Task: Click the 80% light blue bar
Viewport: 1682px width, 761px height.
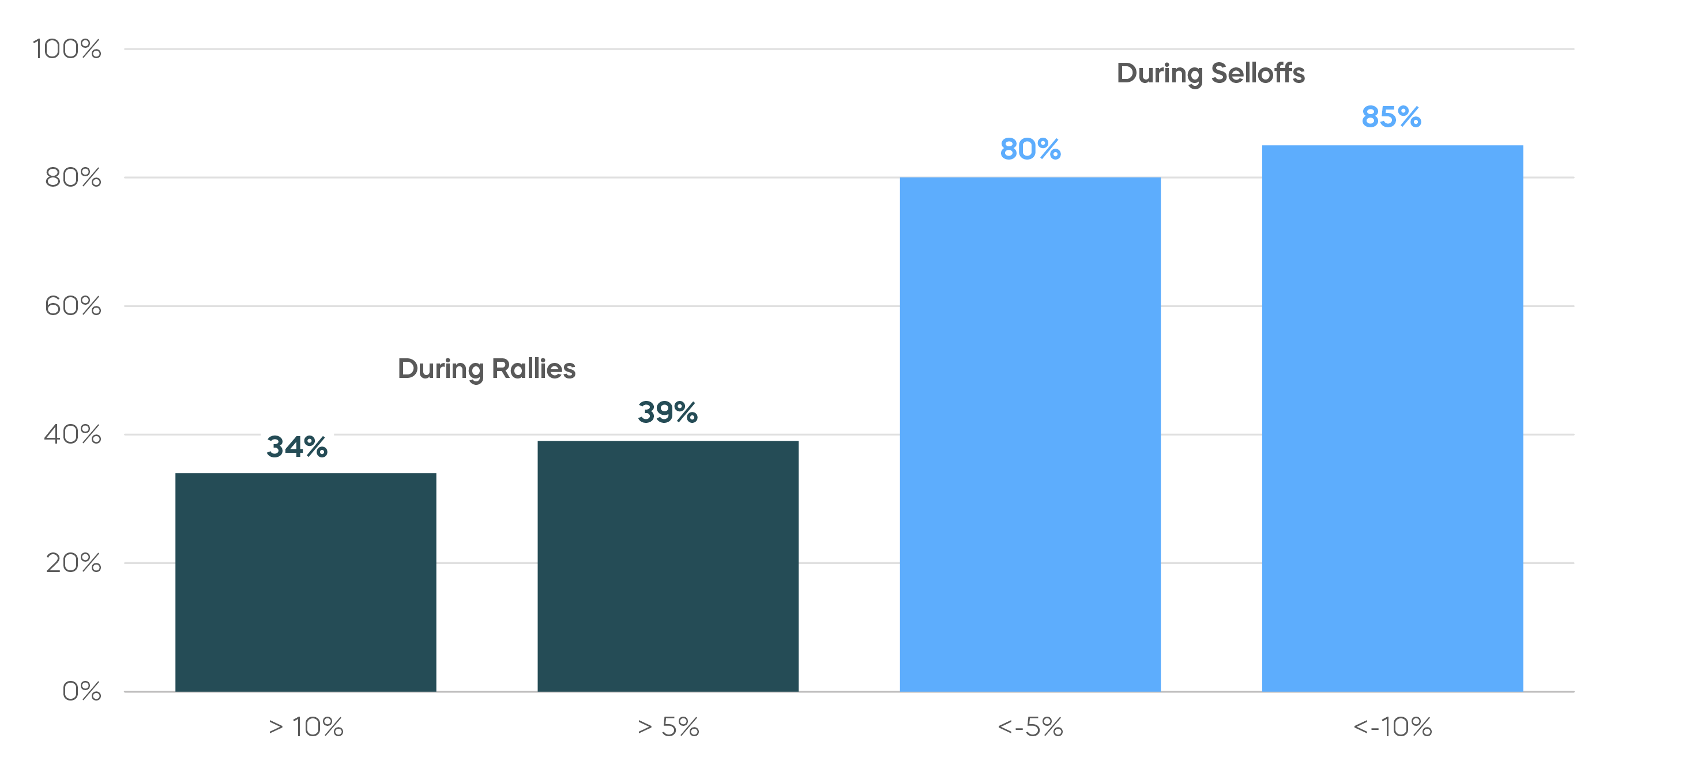Action: click(1030, 434)
